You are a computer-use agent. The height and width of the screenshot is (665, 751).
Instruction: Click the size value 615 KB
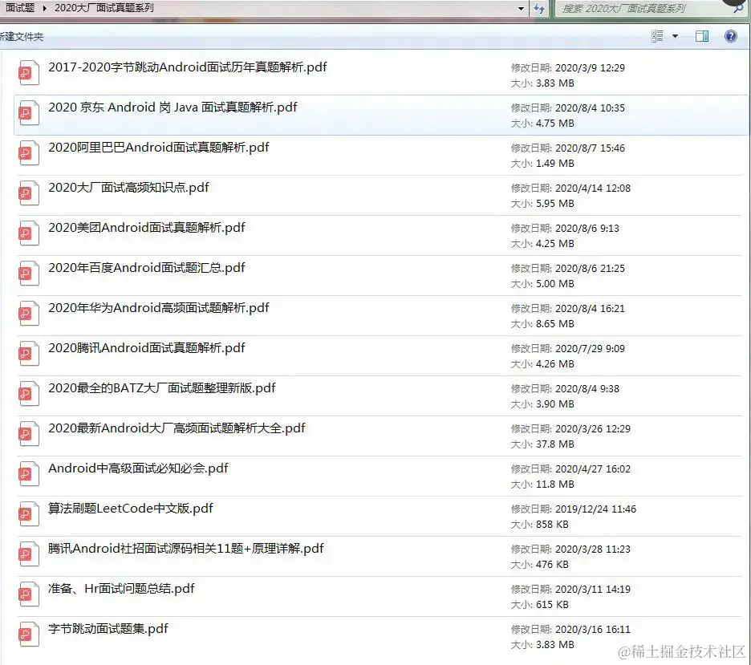click(x=552, y=605)
